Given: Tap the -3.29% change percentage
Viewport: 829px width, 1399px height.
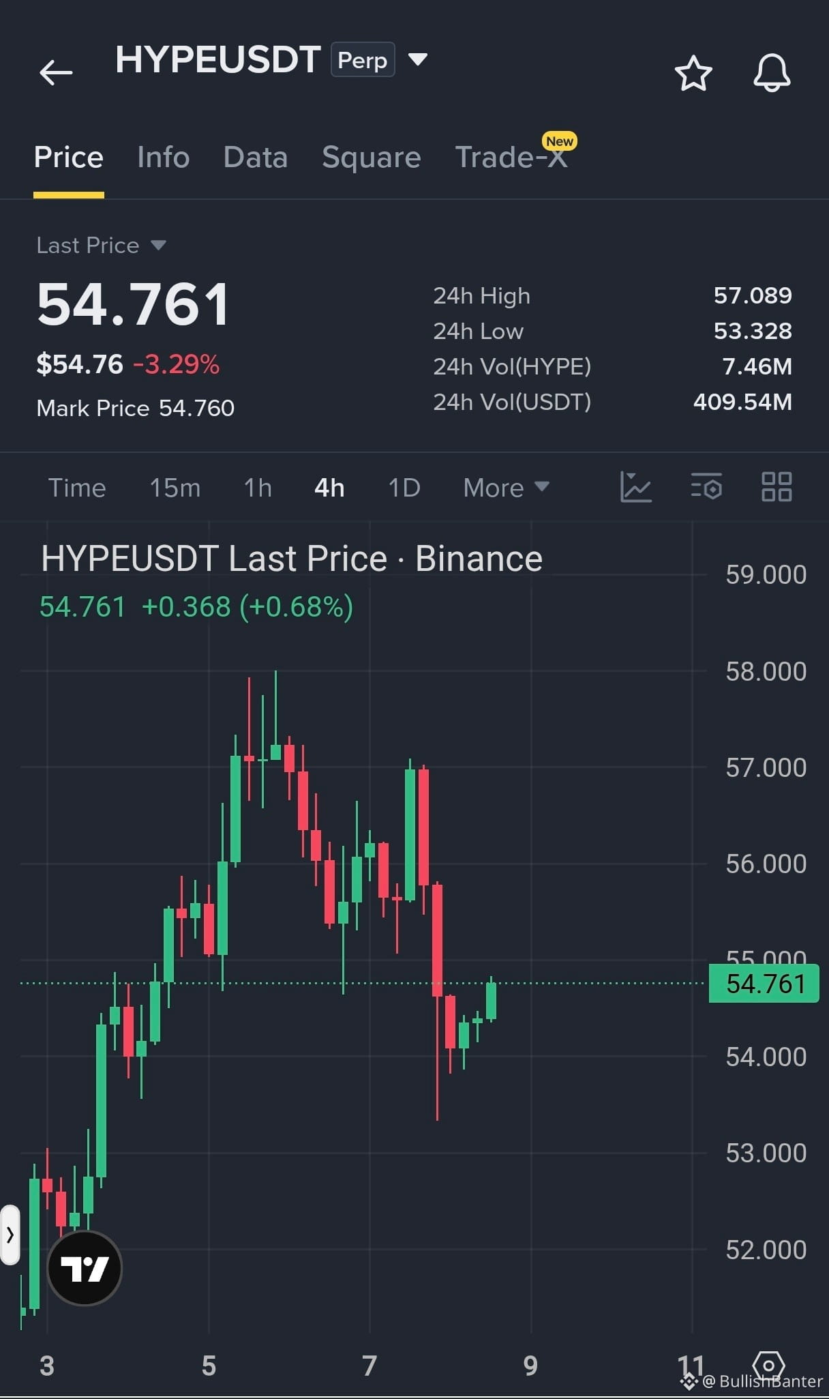Looking at the screenshot, I should pos(177,364).
